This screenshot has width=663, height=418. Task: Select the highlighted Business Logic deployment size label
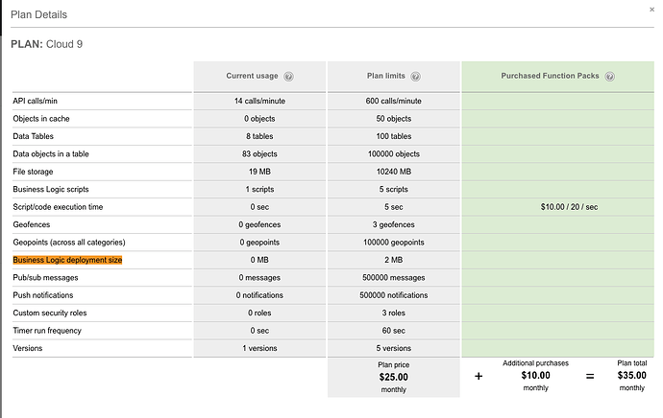(x=67, y=260)
